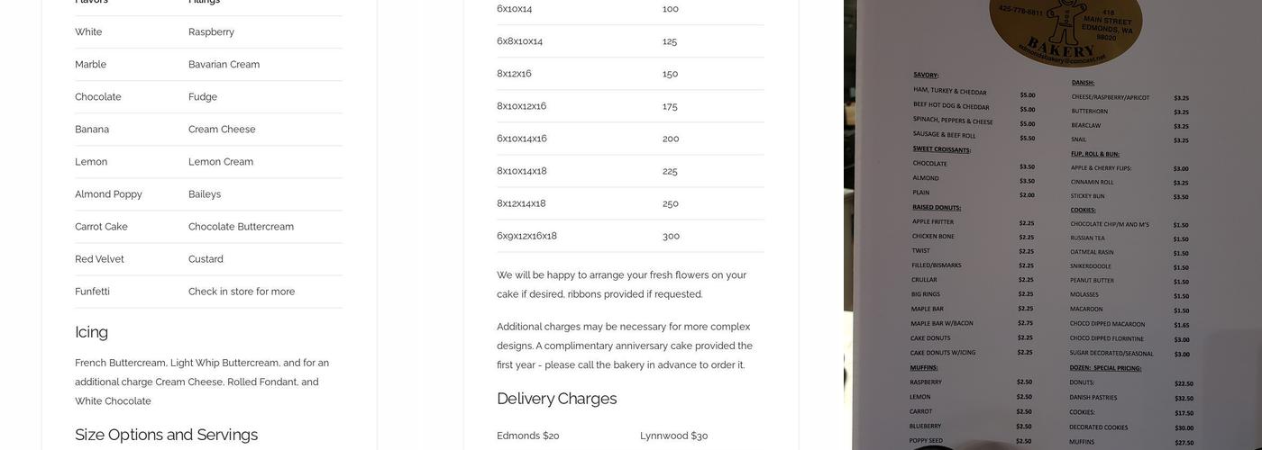
Task: Click the Almond Poppy flavor
Action: tap(108, 194)
